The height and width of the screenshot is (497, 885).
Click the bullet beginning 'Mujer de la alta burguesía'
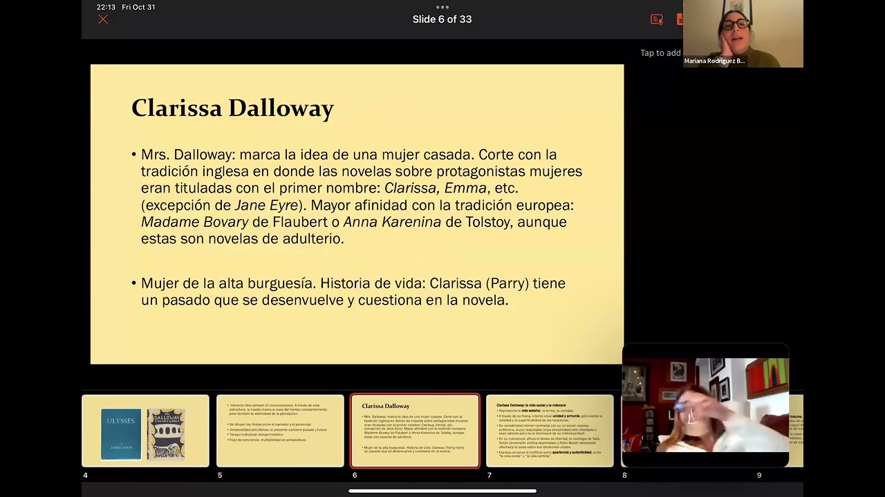(348, 292)
